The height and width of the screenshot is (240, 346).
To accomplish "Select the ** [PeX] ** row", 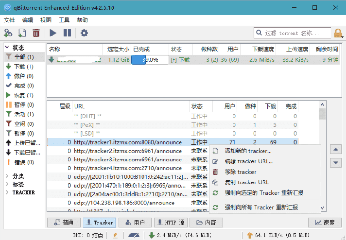I will [173, 125].
